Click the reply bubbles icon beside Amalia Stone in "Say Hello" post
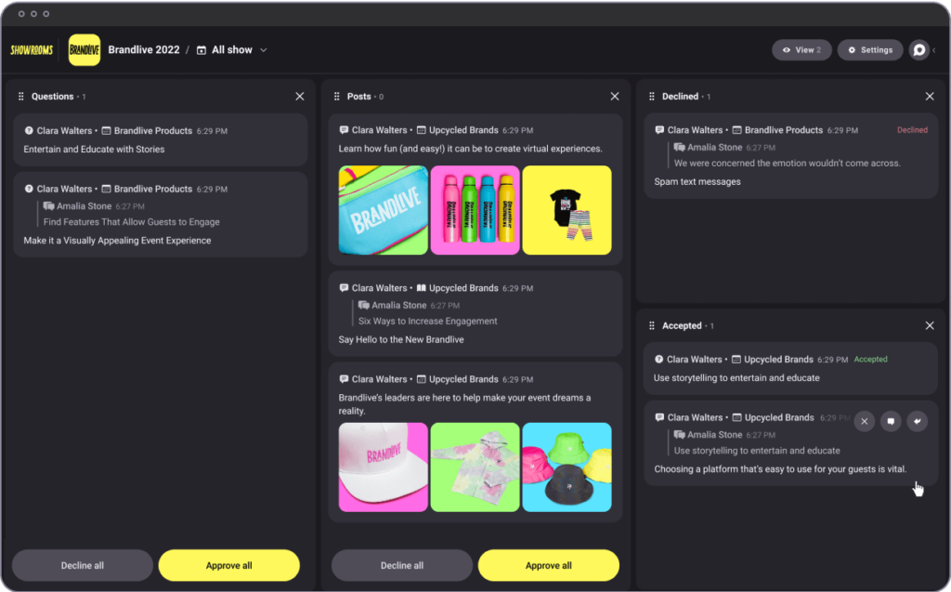Image resolution: width=951 pixels, height=592 pixels. click(364, 306)
